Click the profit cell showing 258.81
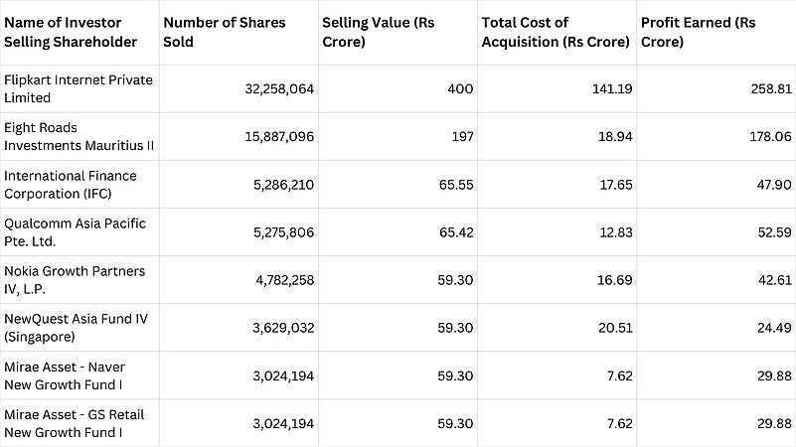 click(x=771, y=88)
